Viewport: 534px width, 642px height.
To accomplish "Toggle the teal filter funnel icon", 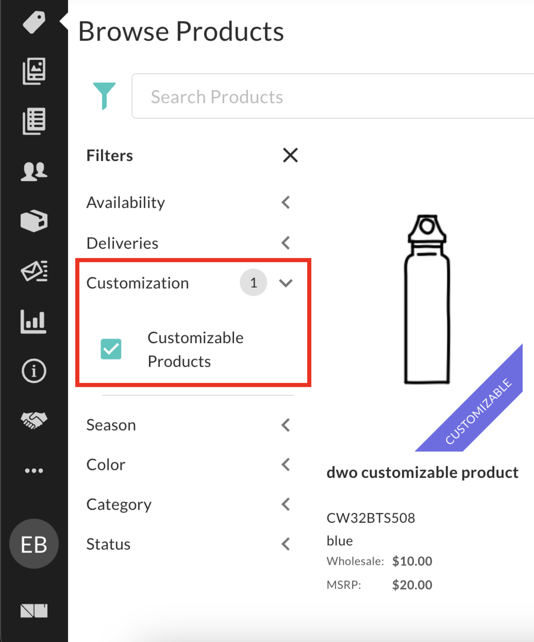I will click(x=104, y=96).
